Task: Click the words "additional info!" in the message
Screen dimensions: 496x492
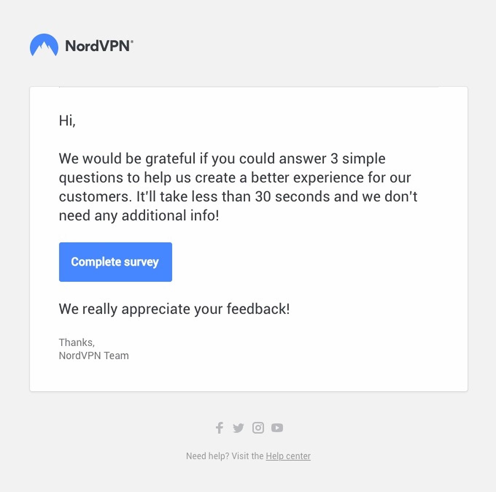Action: click(x=170, y=216)
